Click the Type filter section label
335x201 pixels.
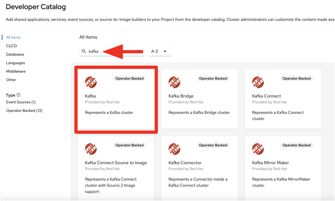point(11,95)
